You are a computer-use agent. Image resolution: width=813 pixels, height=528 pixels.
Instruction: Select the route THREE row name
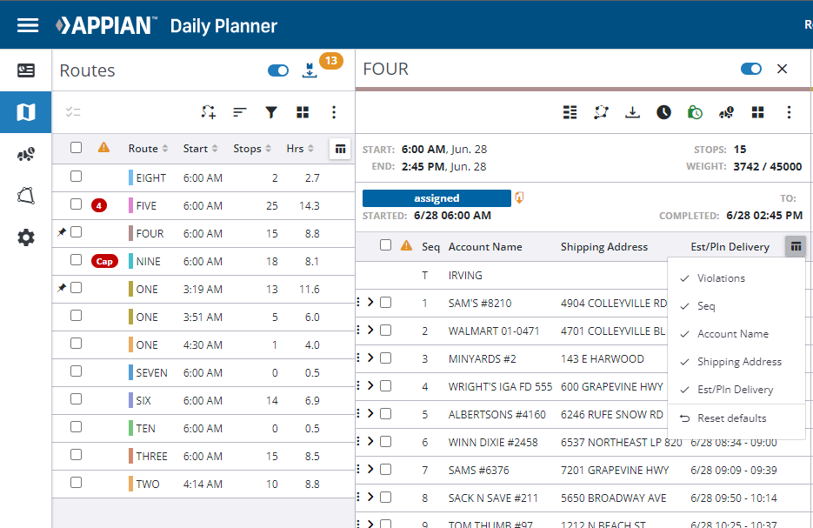click(151, 457)
